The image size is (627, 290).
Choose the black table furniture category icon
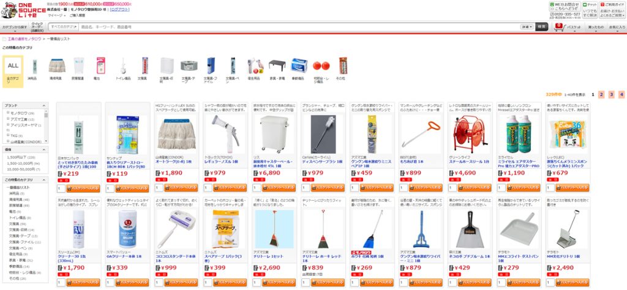point(277,65)
